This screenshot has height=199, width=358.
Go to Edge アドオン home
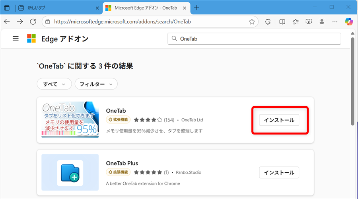(65, 39)
